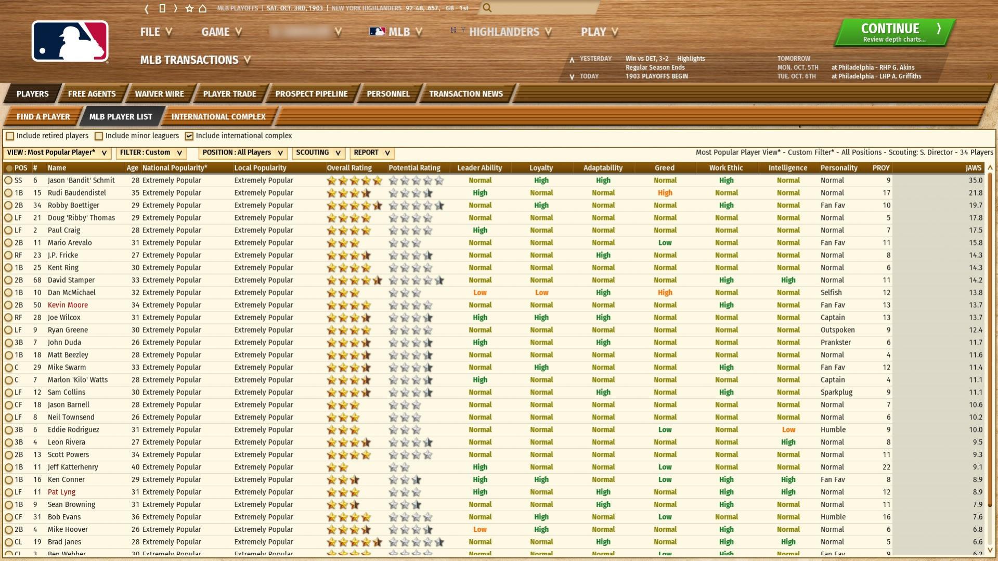Click the up arrow beside Yesterday
Image resolution: width=998 pixels, height=561 pixels.
point(572,59)
